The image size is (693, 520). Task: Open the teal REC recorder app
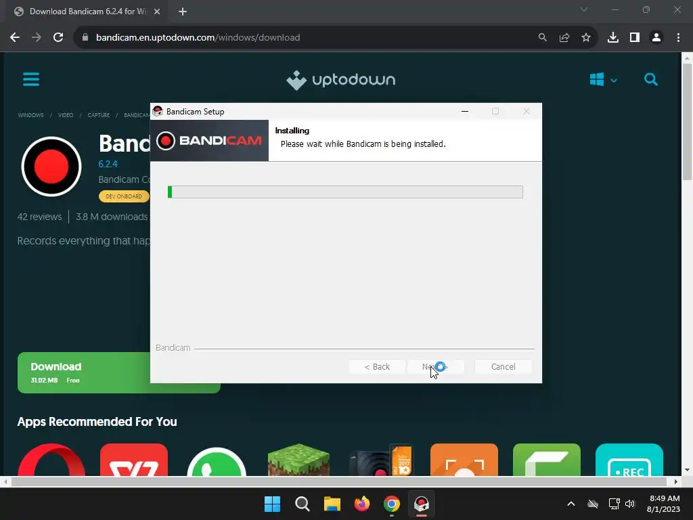(629, 460)
